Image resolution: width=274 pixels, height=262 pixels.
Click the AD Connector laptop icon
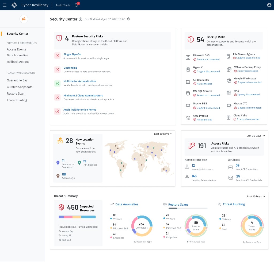coord(188,82)
